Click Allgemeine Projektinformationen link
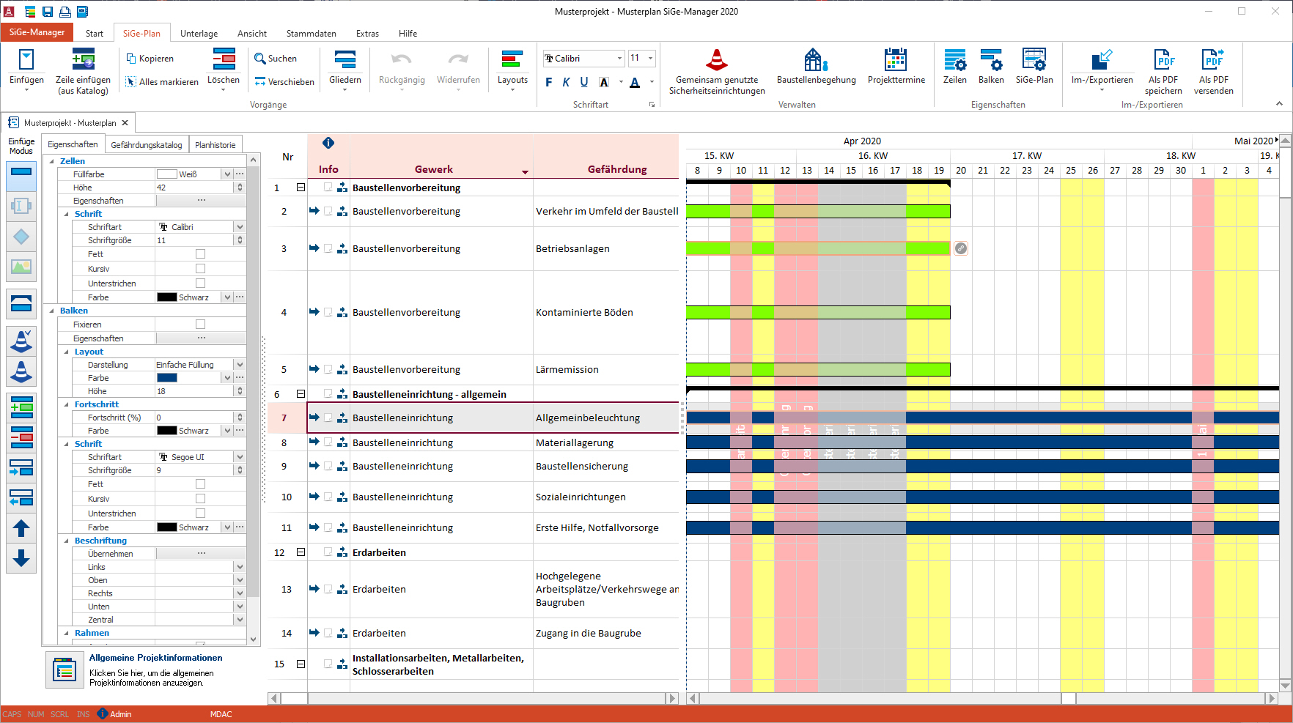 [x=155, y=658]
